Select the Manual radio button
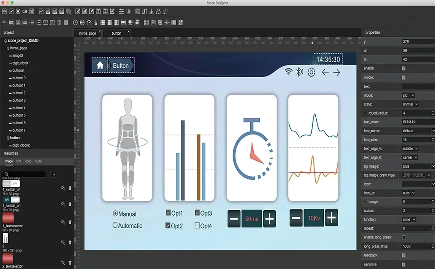435x269 pixels. click(x=115, y=213)
